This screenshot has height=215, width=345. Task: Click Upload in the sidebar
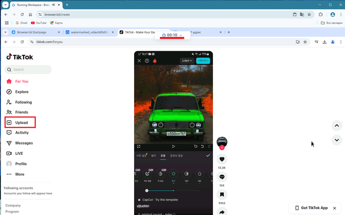click(x=20, y=122)
